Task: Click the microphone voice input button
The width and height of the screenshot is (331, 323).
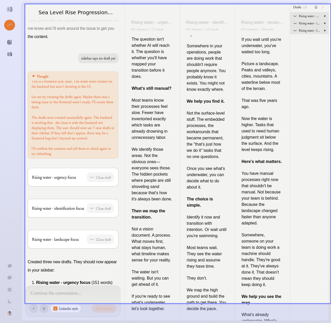Action: (x=44, y=309)
